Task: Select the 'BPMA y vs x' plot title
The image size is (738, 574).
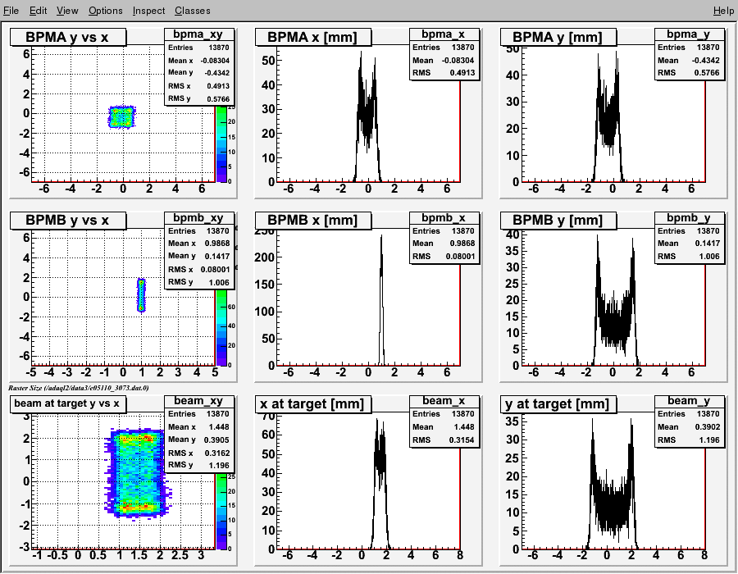Action: [68, 37]
